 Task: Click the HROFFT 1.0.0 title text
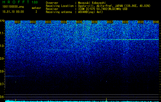tap(20, 2)
